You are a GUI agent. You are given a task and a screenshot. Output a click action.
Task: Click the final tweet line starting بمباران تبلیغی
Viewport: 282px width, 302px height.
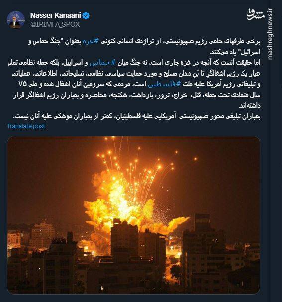(136, 116)
